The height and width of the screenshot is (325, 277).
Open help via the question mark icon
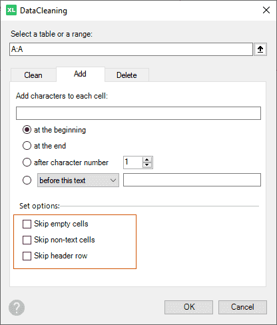(x=17, y=308)
